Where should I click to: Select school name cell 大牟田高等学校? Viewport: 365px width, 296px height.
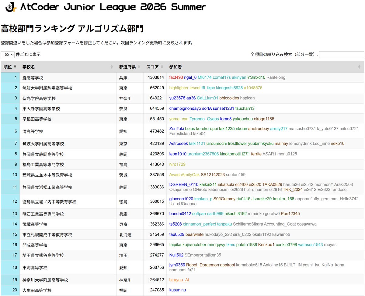pos(68,291)
